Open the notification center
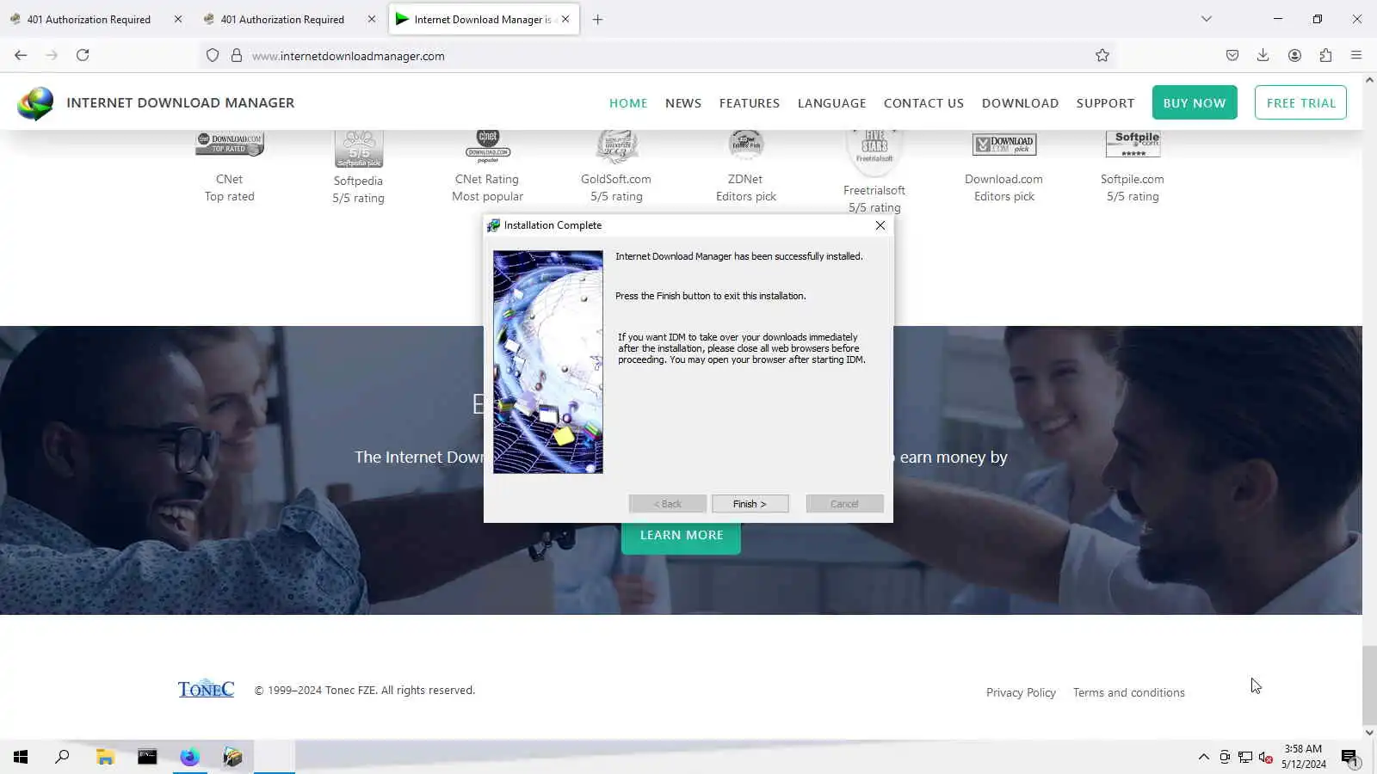This screenshot has width=1377, height=774. (x=1349, y=757)
